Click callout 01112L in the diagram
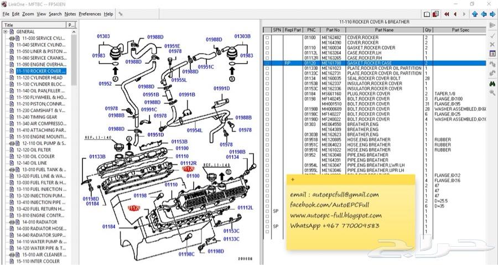Viewport: 498px width, 265px height. point(245,207)
